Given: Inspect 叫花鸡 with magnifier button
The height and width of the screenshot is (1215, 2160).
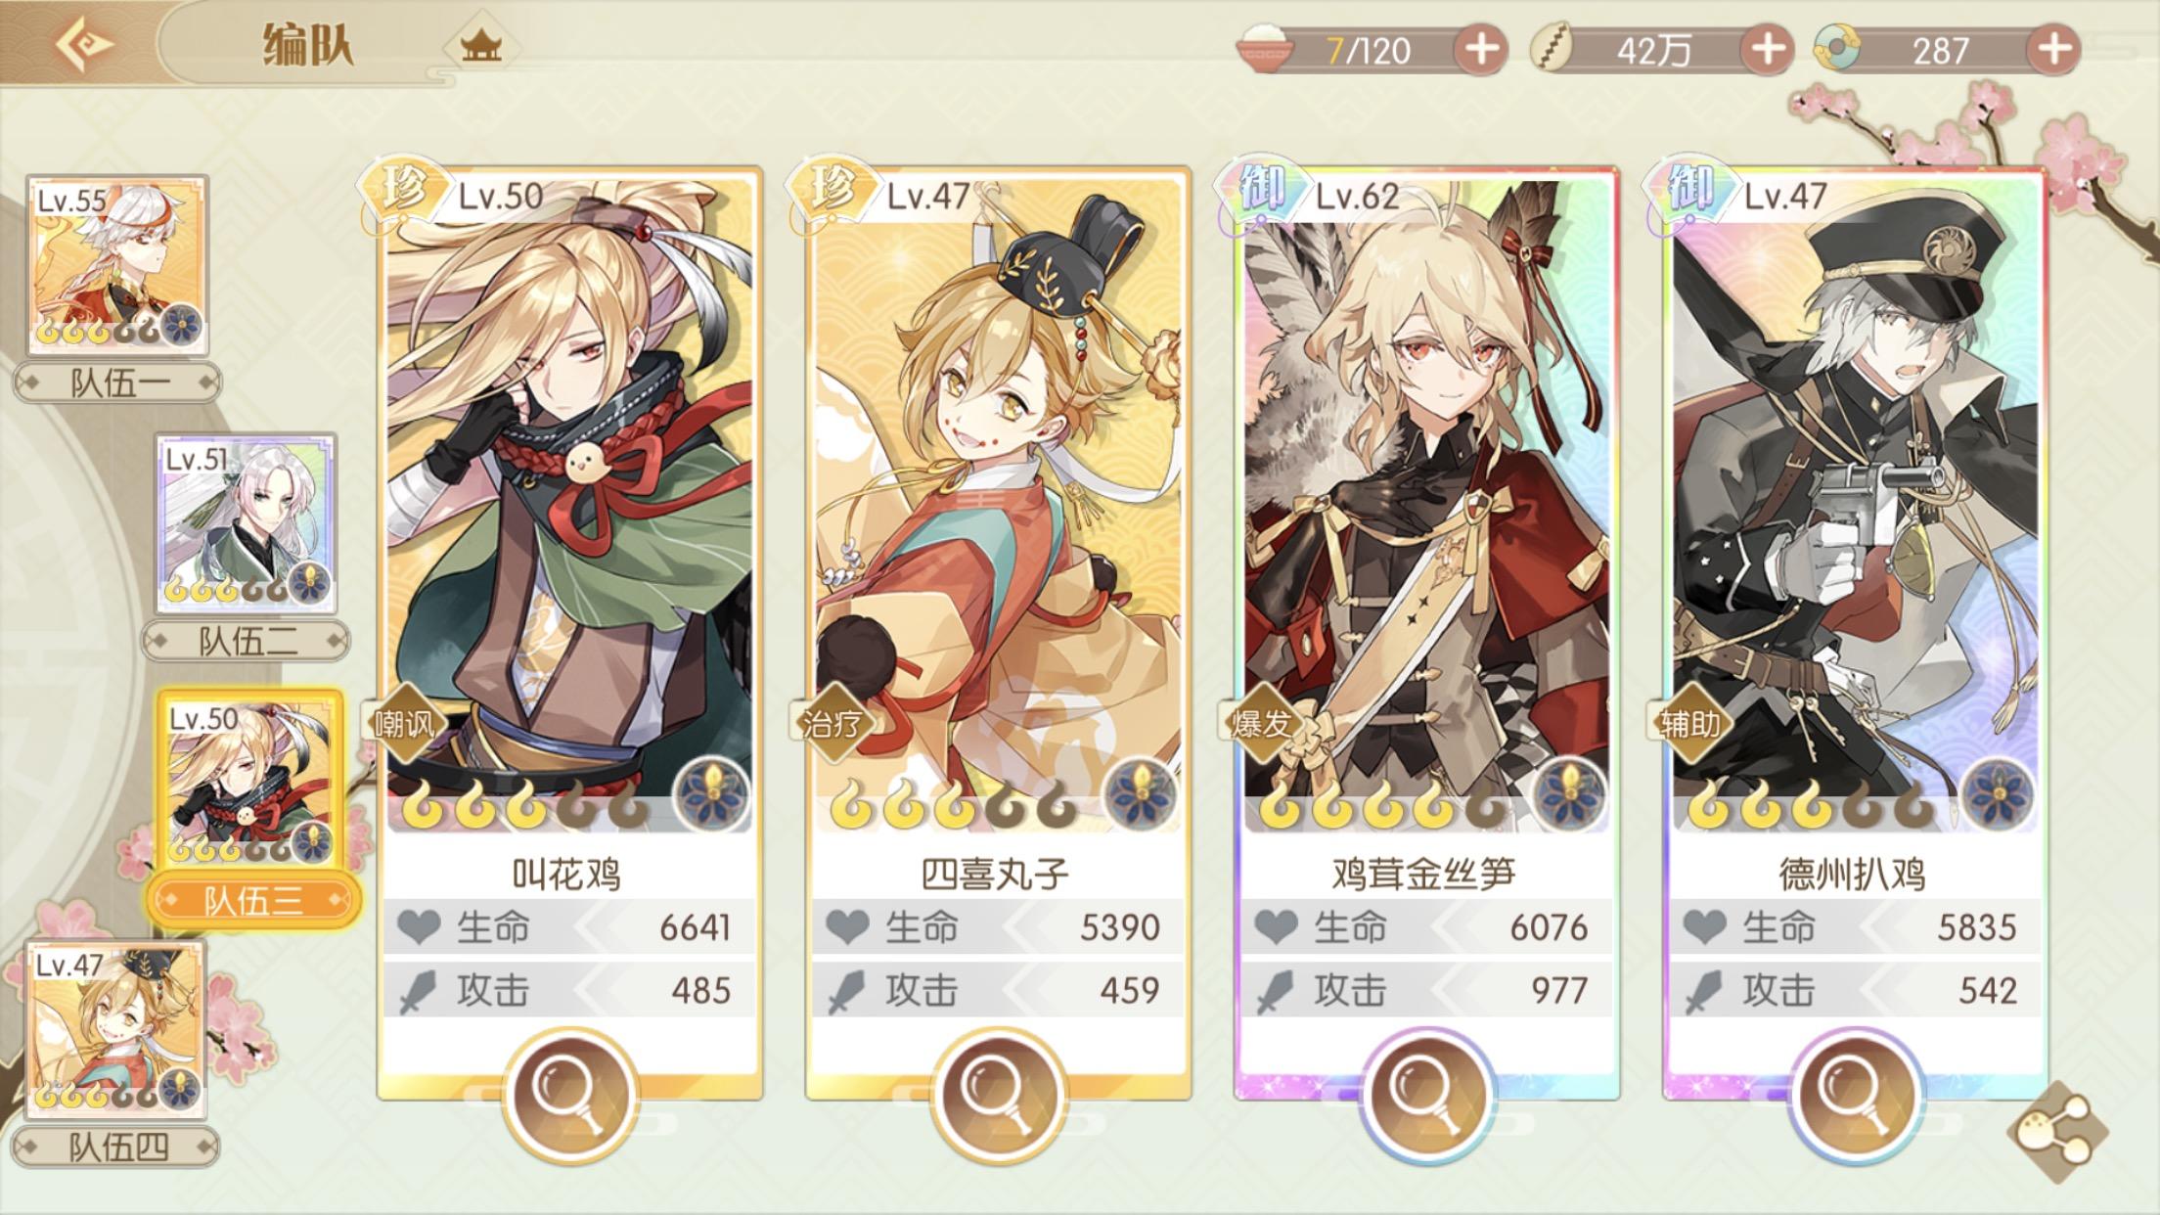Looking at the screenshot, I should pos(569,1092).
